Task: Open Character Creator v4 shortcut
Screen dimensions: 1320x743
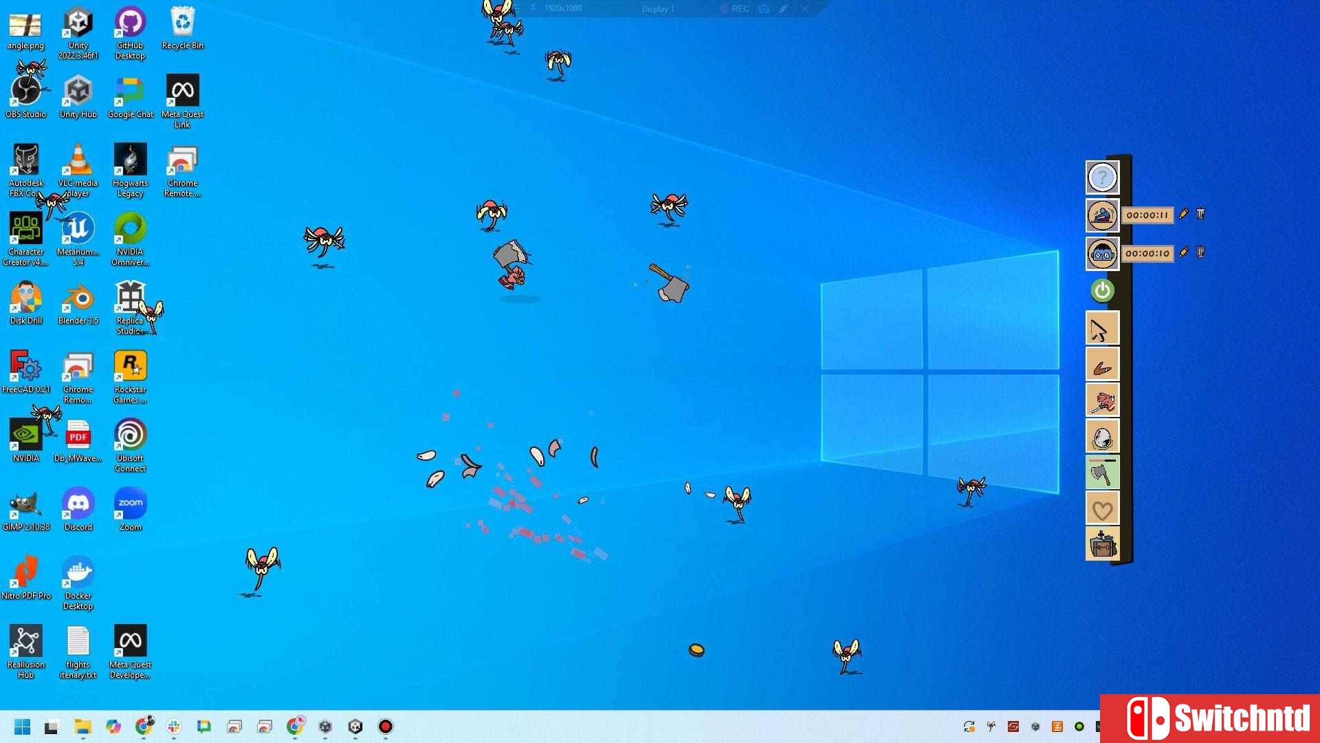Action: pyautogui.click(x=25, y=239)
